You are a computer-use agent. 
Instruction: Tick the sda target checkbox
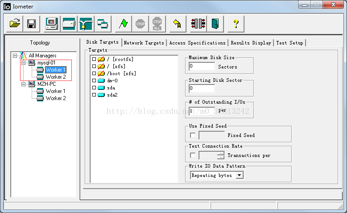pos(94,88)
